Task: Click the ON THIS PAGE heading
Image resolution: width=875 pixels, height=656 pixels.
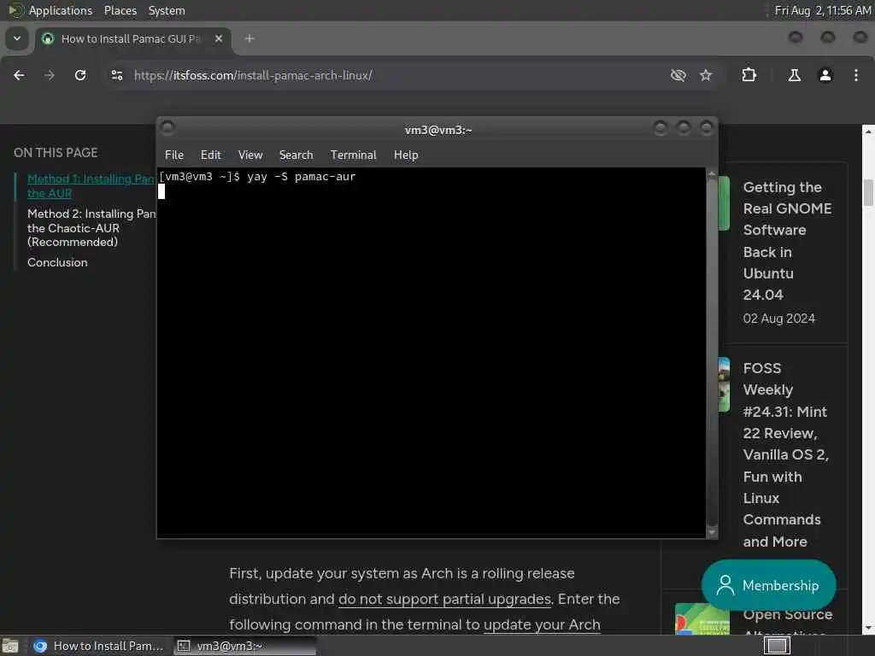Action: 56,153
